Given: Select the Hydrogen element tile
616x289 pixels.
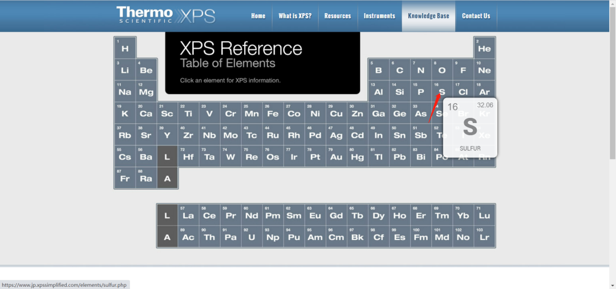Looking at the screenshot, I should [x=125, y=48].
